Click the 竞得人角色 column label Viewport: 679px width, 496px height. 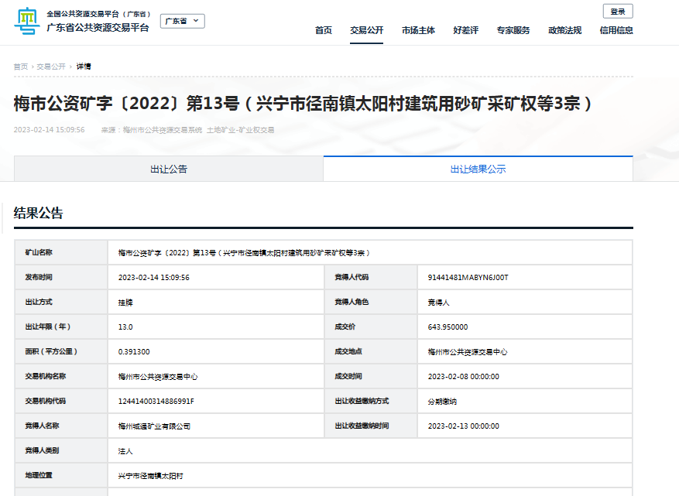(x=352, y=302)
